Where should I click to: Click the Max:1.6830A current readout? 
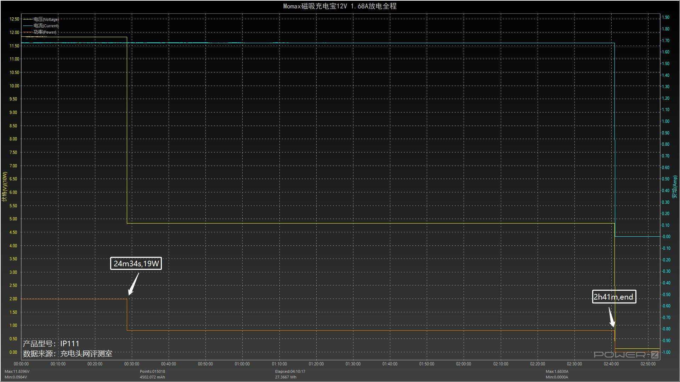click(557, 371)
